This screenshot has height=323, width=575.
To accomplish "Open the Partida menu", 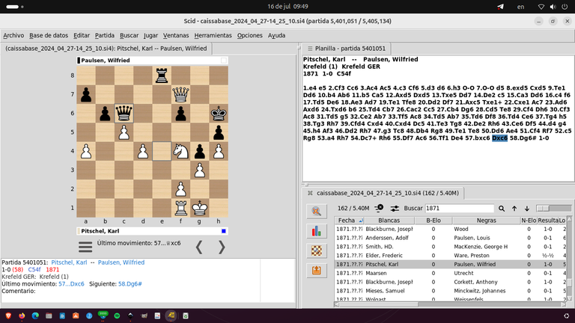I will coord(105,36).
